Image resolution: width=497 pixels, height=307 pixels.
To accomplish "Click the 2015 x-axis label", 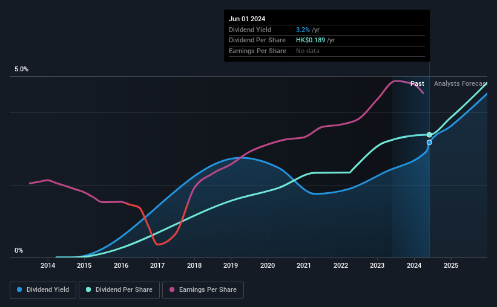I will pos(84,265).
